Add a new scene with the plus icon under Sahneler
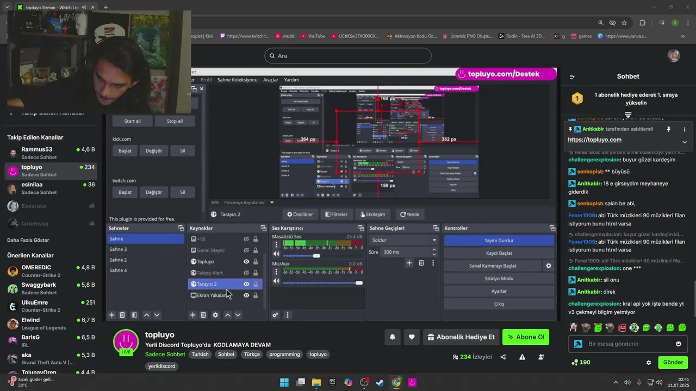 [112, 315]
